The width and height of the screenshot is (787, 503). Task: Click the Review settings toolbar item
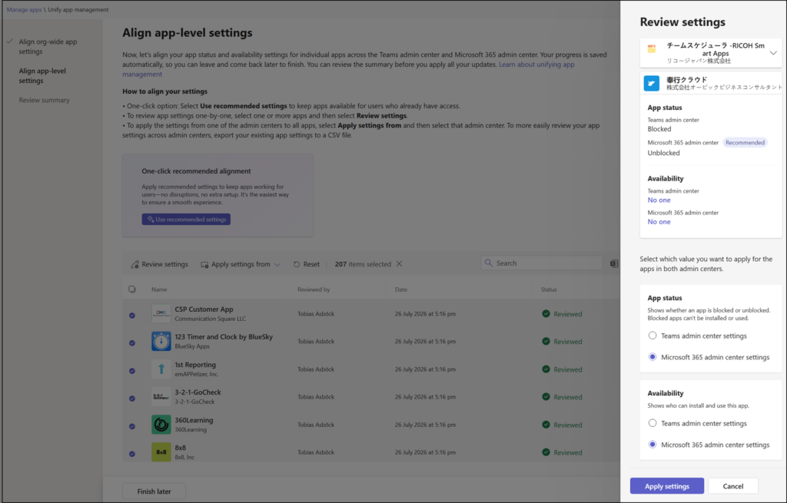160,264
